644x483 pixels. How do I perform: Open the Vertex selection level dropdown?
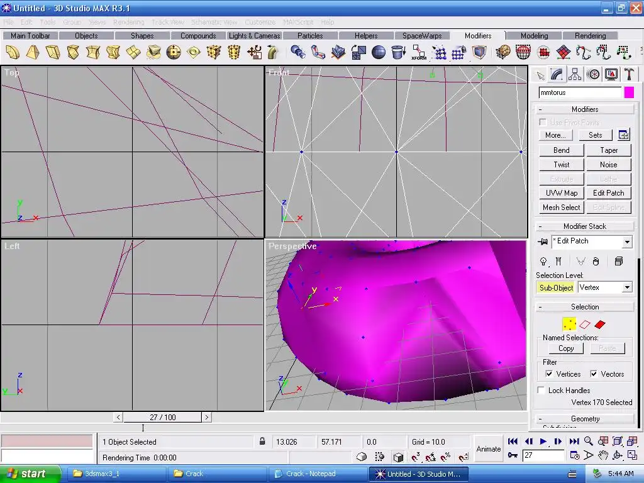click(x=627, y=287)
